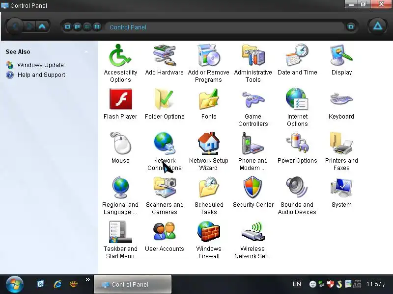The width and height of the screenshot is (393, 294).
Task: Select the second view mode button
Action: (77, 26)
